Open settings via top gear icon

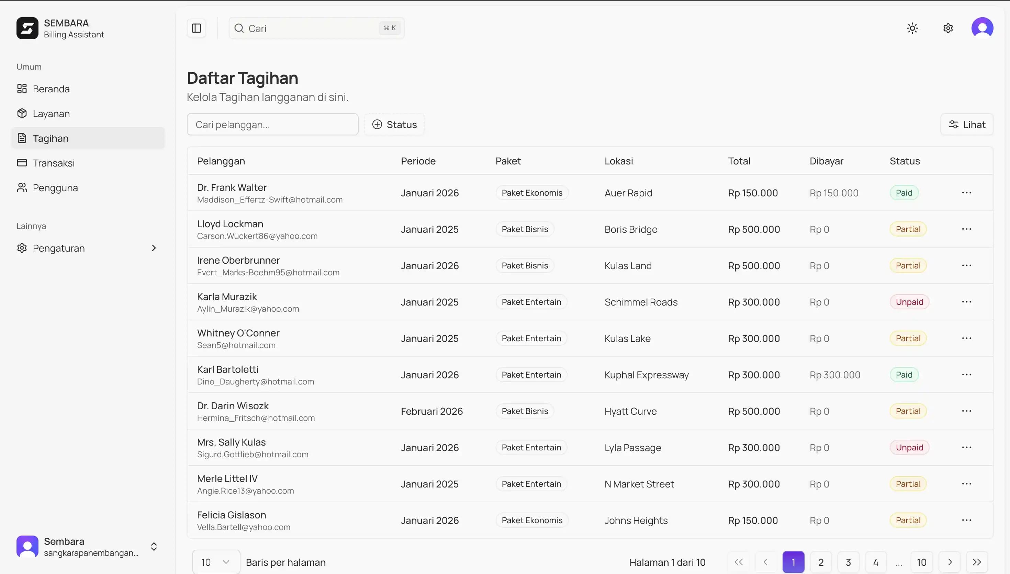948,28
